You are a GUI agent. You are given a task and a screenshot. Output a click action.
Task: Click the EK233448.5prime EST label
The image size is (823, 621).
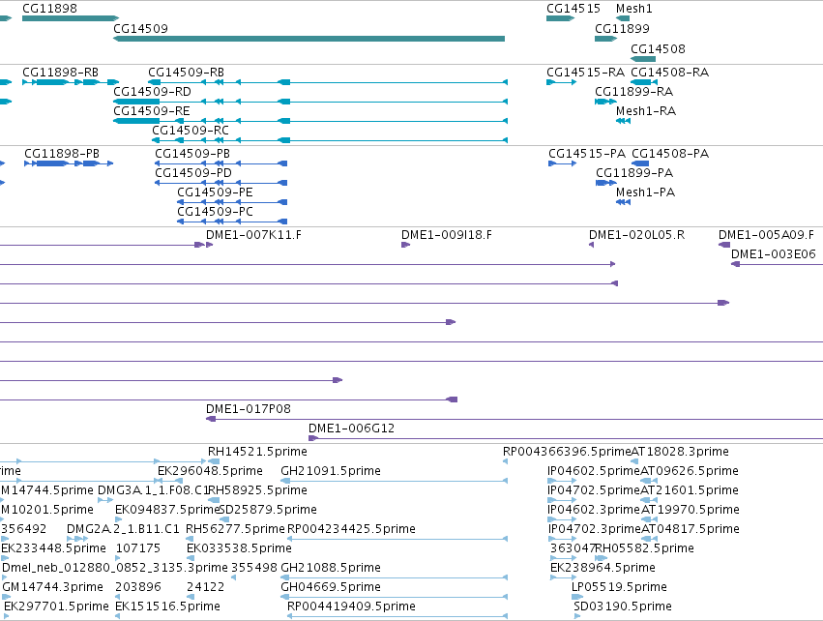coord(53,548)
